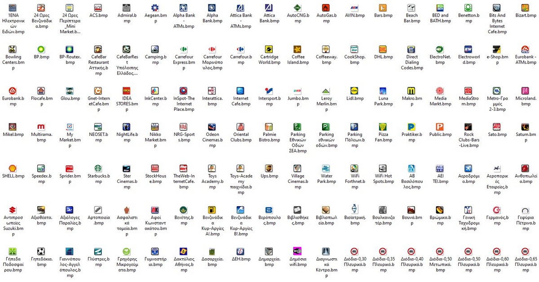Select the ΔΕΗ.bmp icon
Screen dimensions: 539x282
click(240, 252)
